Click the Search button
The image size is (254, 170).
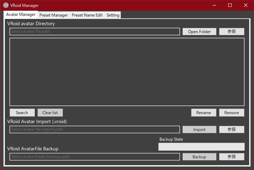click(x=22, y=113)
